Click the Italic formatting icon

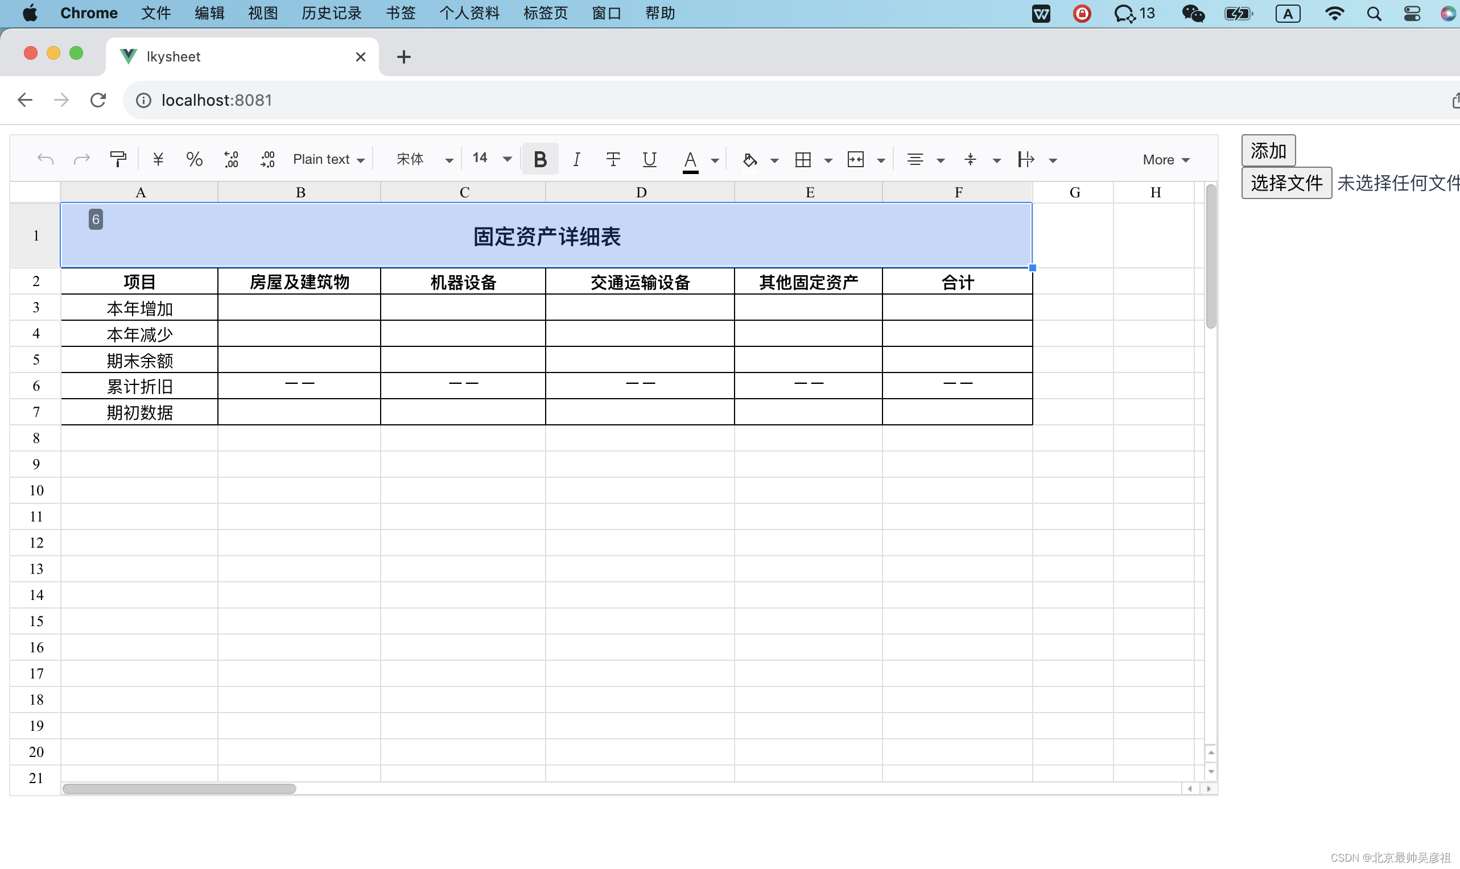(x=576, y=159)
